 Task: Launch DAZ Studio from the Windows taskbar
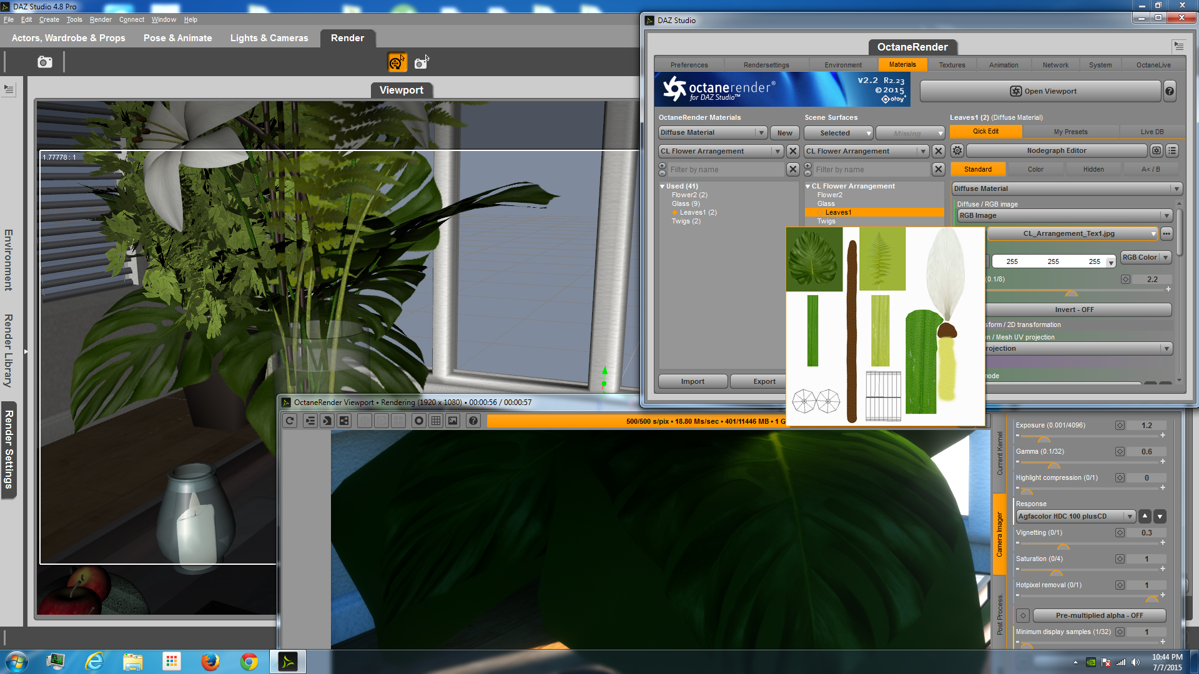click(x=288, y=662)
